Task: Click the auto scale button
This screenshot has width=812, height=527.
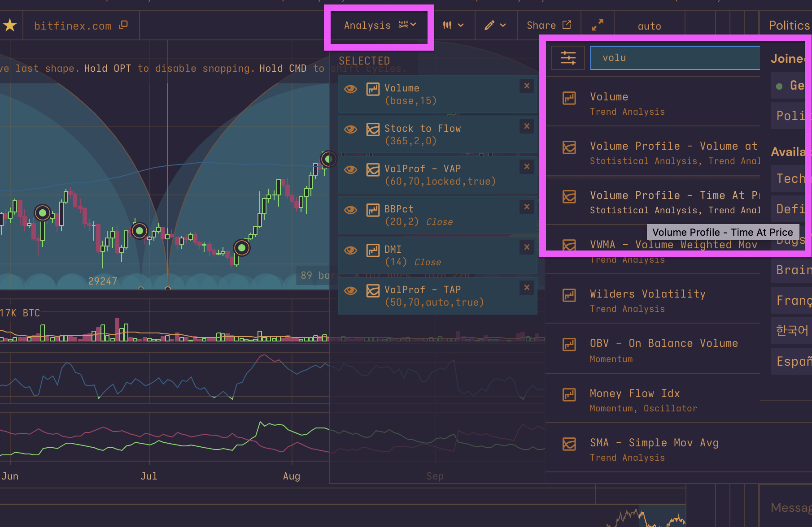Action: 650,26
